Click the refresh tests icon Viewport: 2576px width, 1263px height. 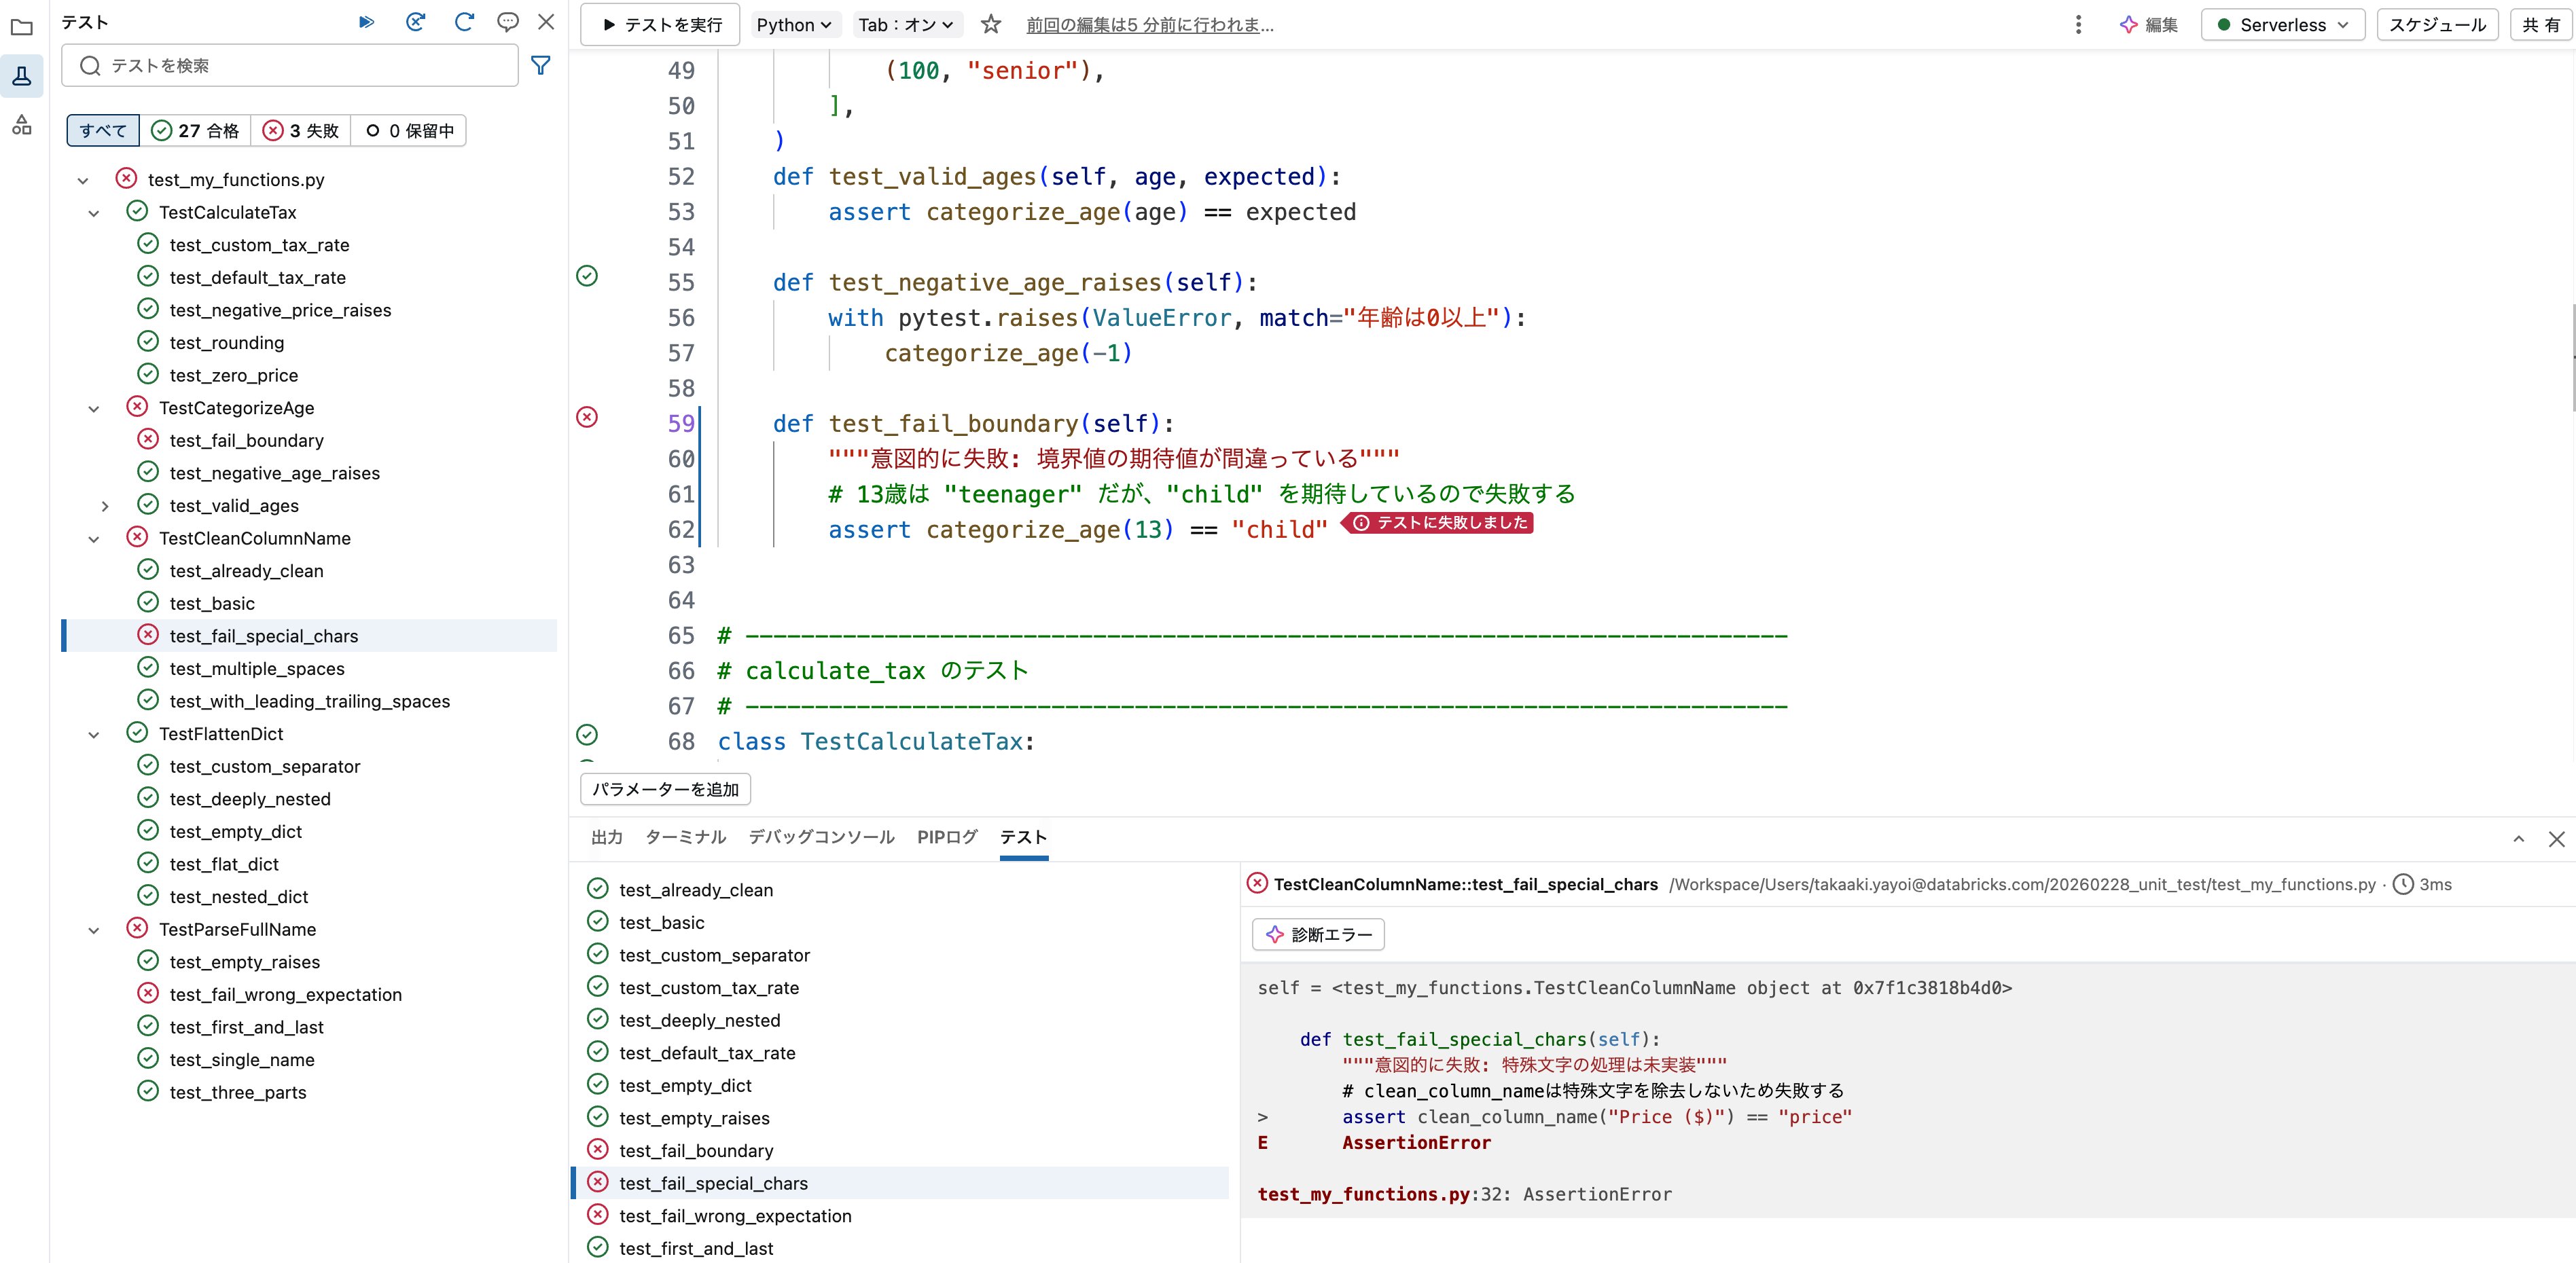(x=464, y=22)
